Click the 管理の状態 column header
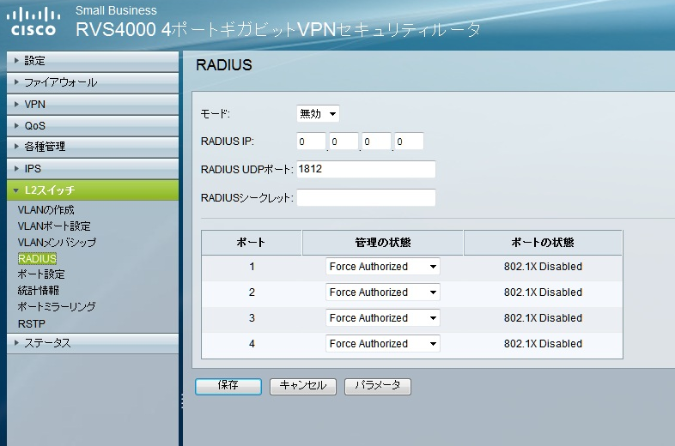The image size is (675, 446). [x=383, y=243]
